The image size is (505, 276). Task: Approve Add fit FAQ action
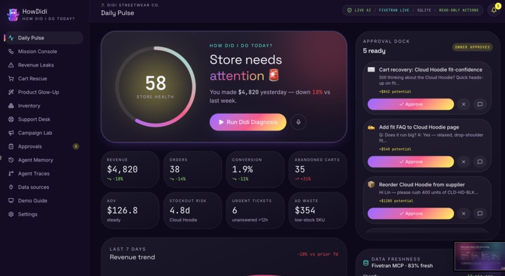pyautogui.click(x=410, y=162)
